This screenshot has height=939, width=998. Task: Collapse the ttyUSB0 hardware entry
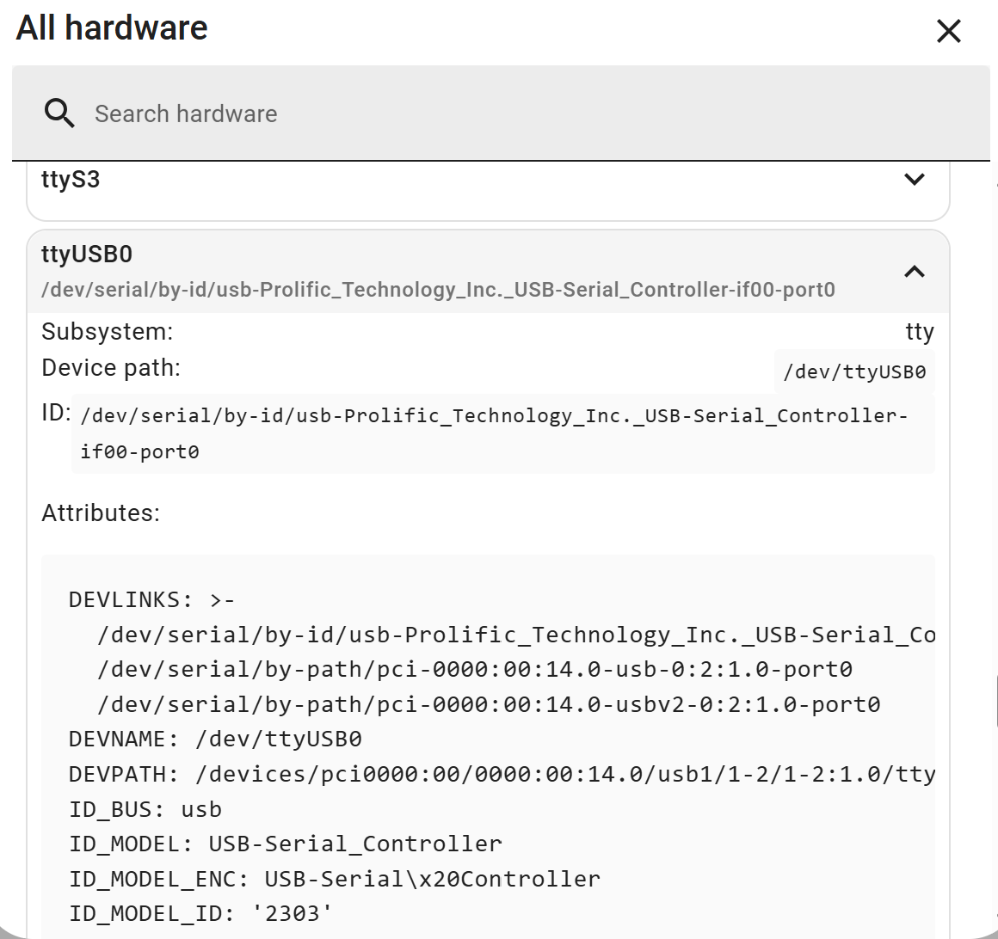click(915, 271)
